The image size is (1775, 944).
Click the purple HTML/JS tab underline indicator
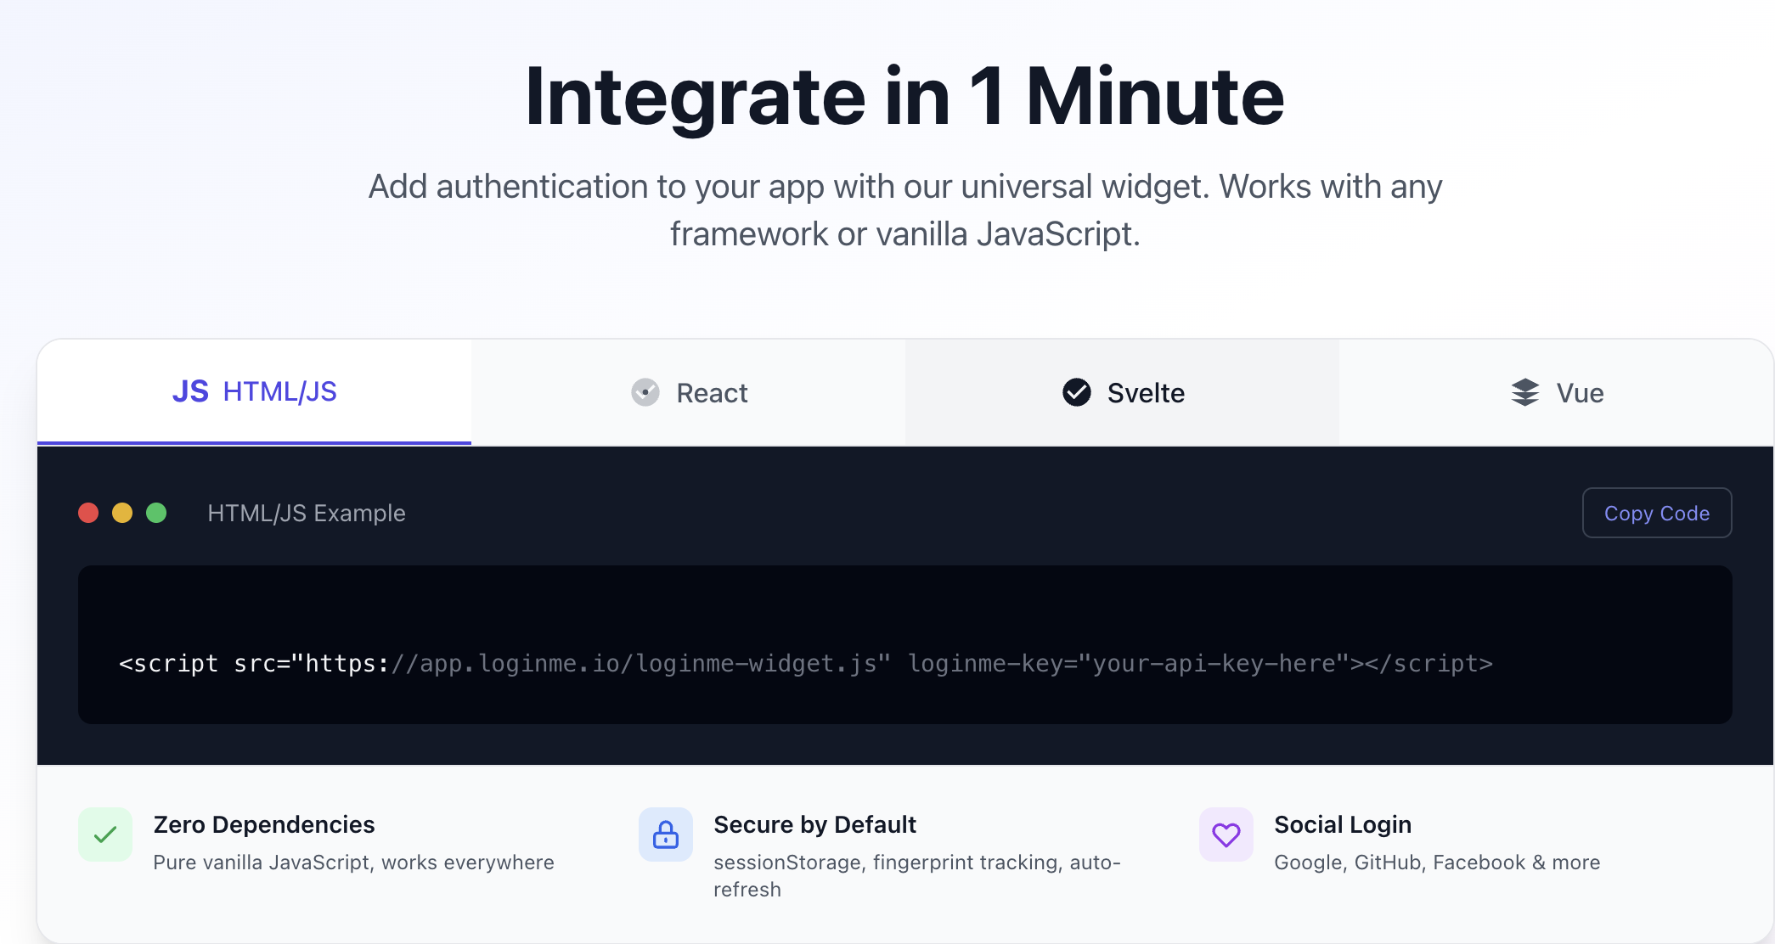255,441
